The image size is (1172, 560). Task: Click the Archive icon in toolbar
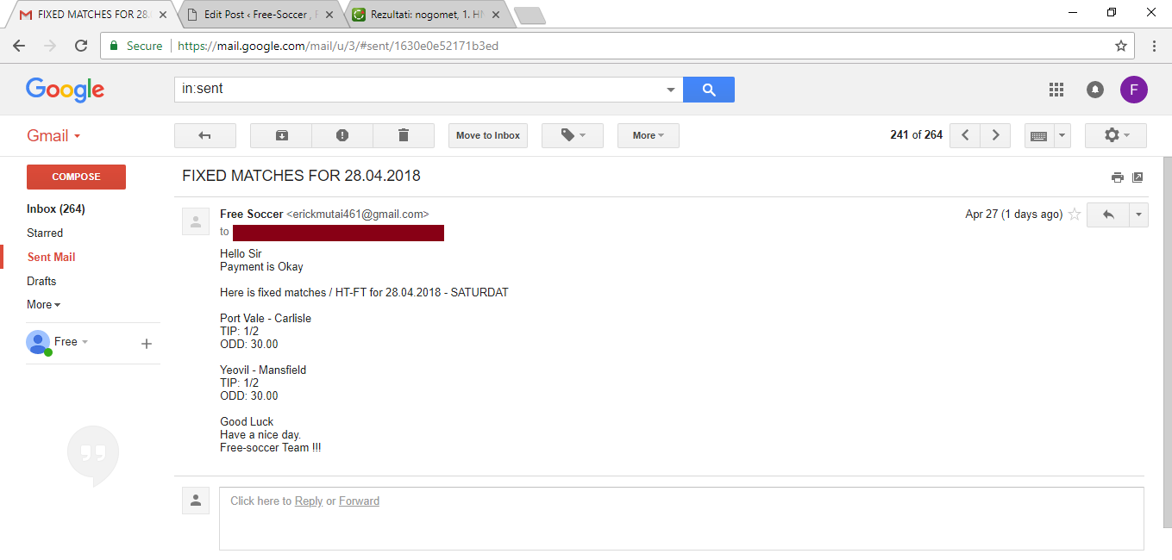(281, 135)
